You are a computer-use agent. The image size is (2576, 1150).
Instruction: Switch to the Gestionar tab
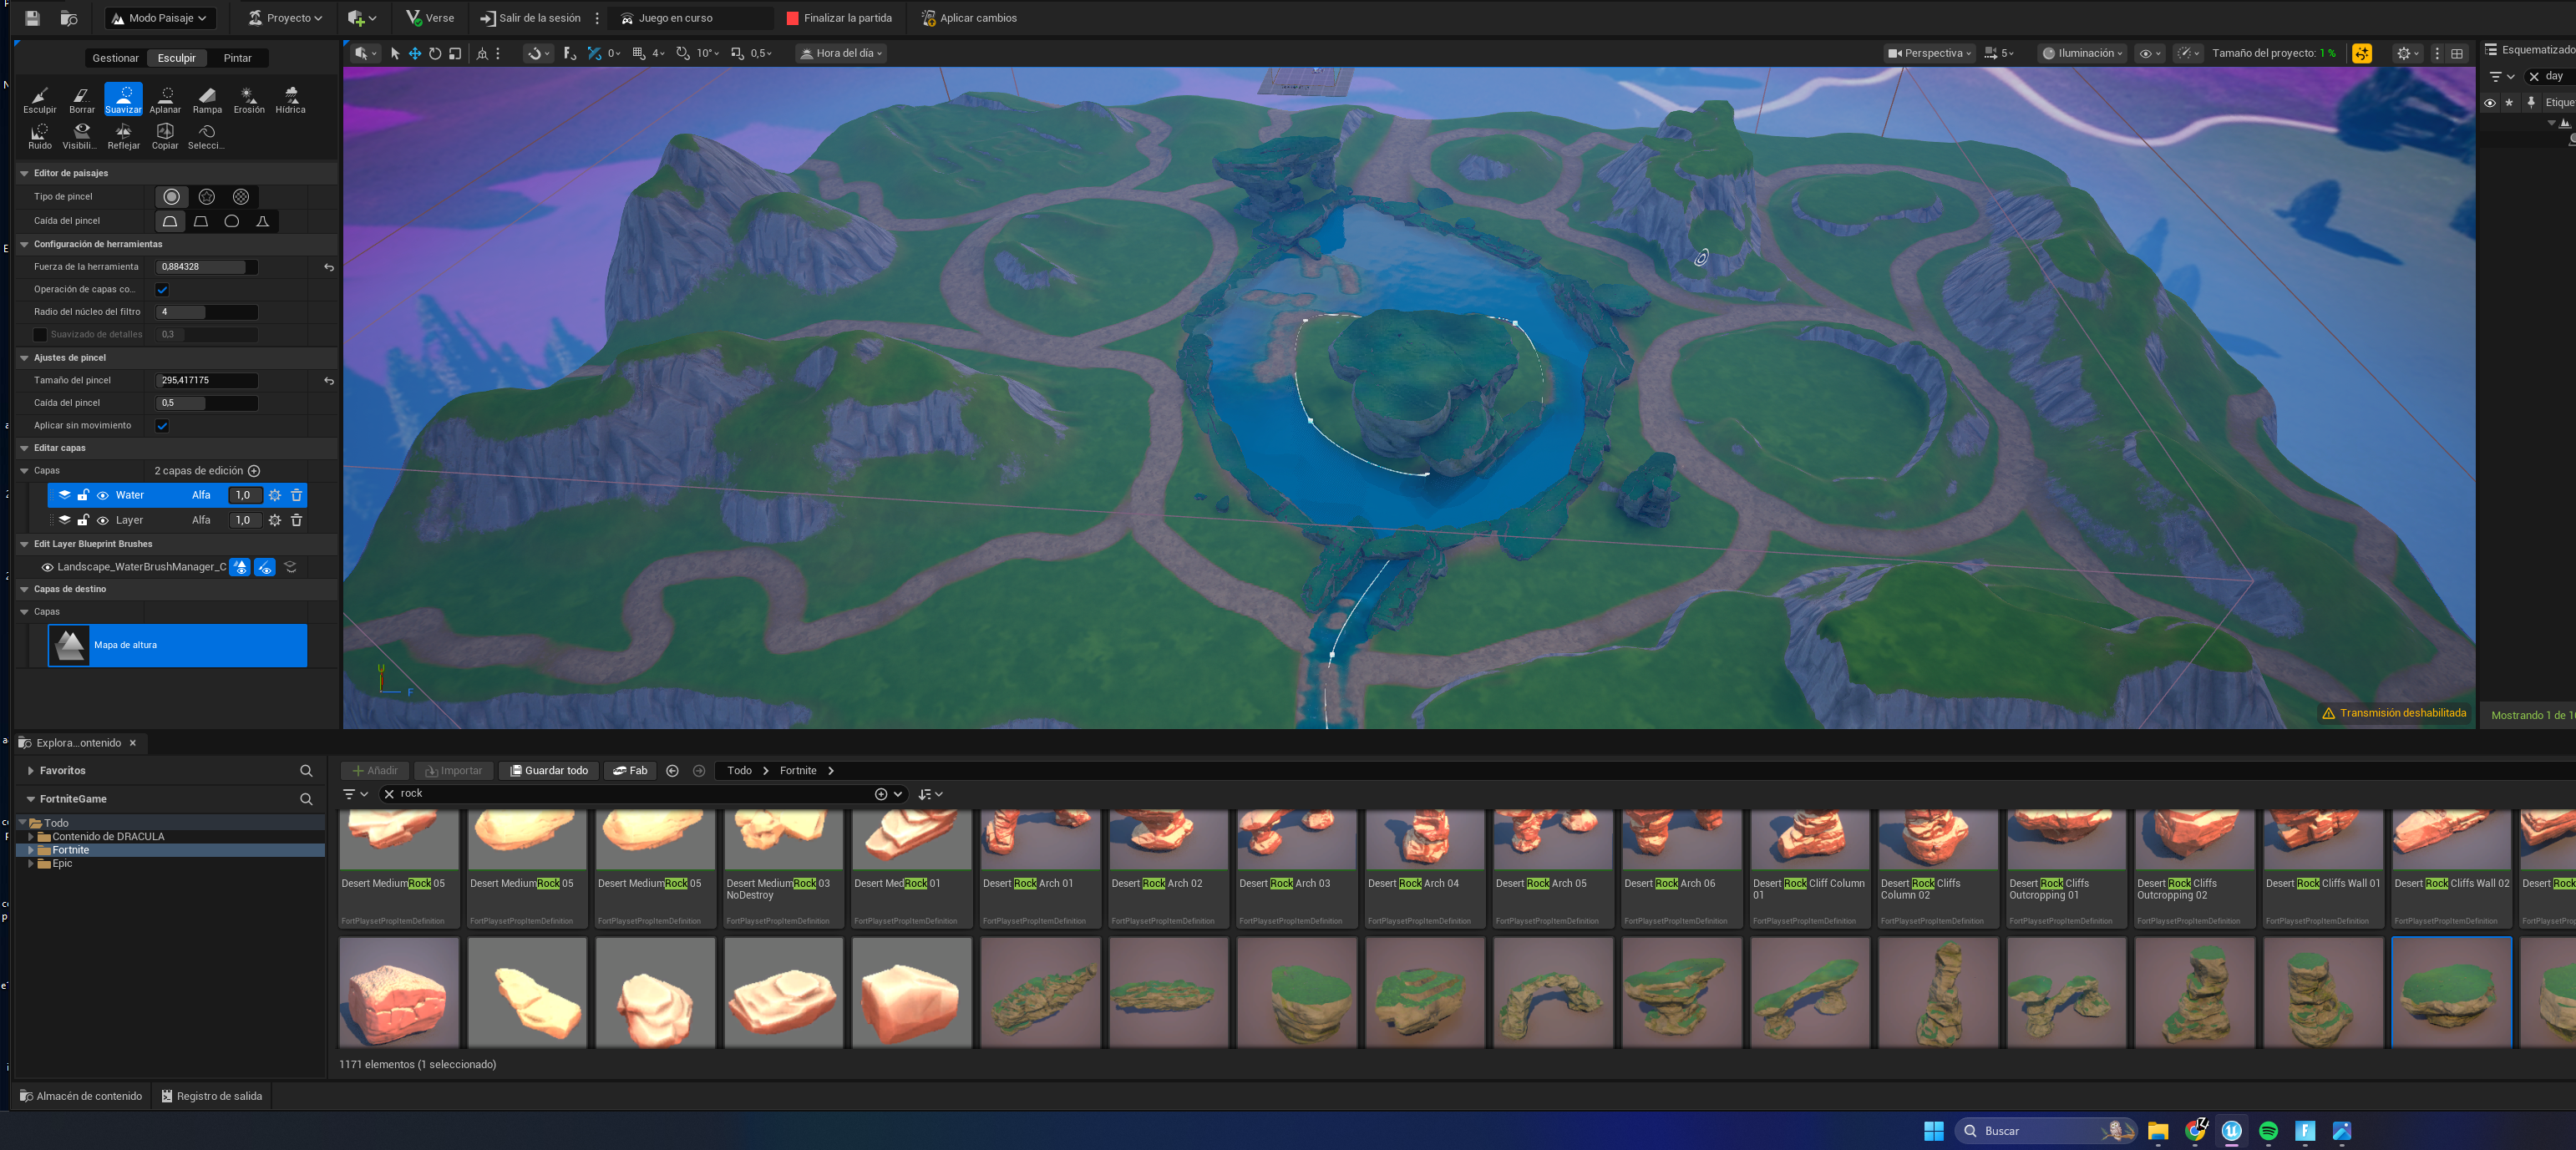[115, 58]
